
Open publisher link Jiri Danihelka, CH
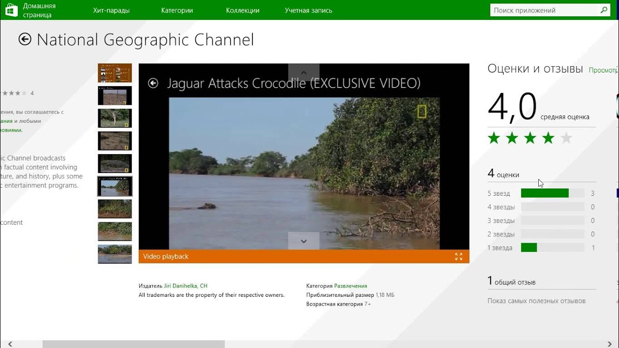click(186, 286)
